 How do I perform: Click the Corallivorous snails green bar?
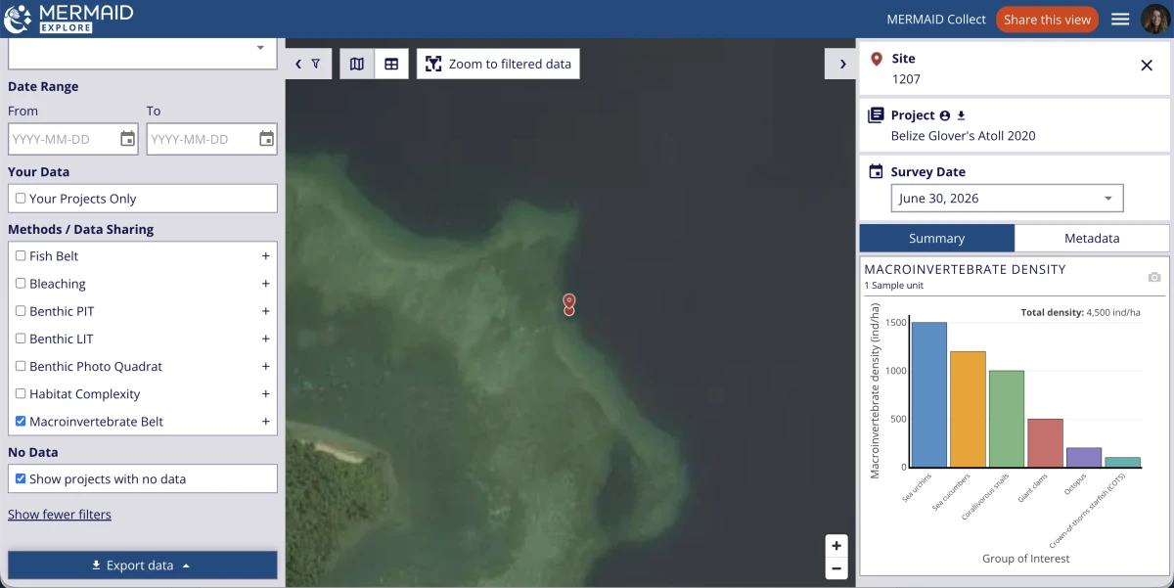point(1007,419)
